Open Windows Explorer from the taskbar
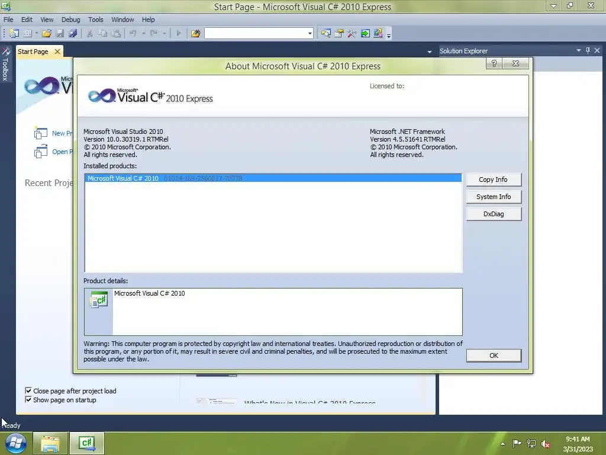This screenshot has height=455, width=606. [x=50, y=443]
